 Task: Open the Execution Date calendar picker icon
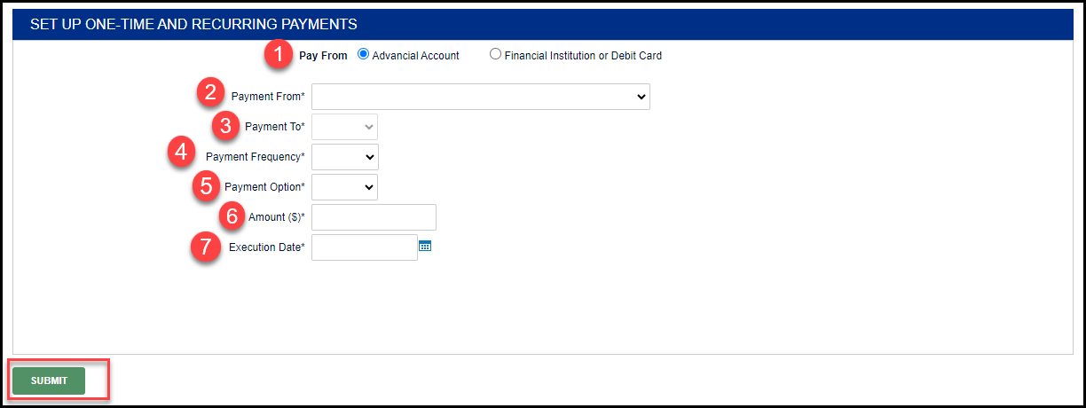click(425, 247)
